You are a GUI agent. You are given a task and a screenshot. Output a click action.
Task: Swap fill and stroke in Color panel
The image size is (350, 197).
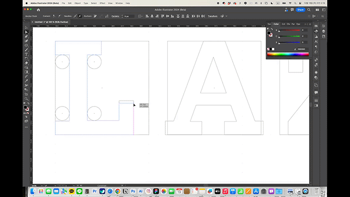pos(272,29)
